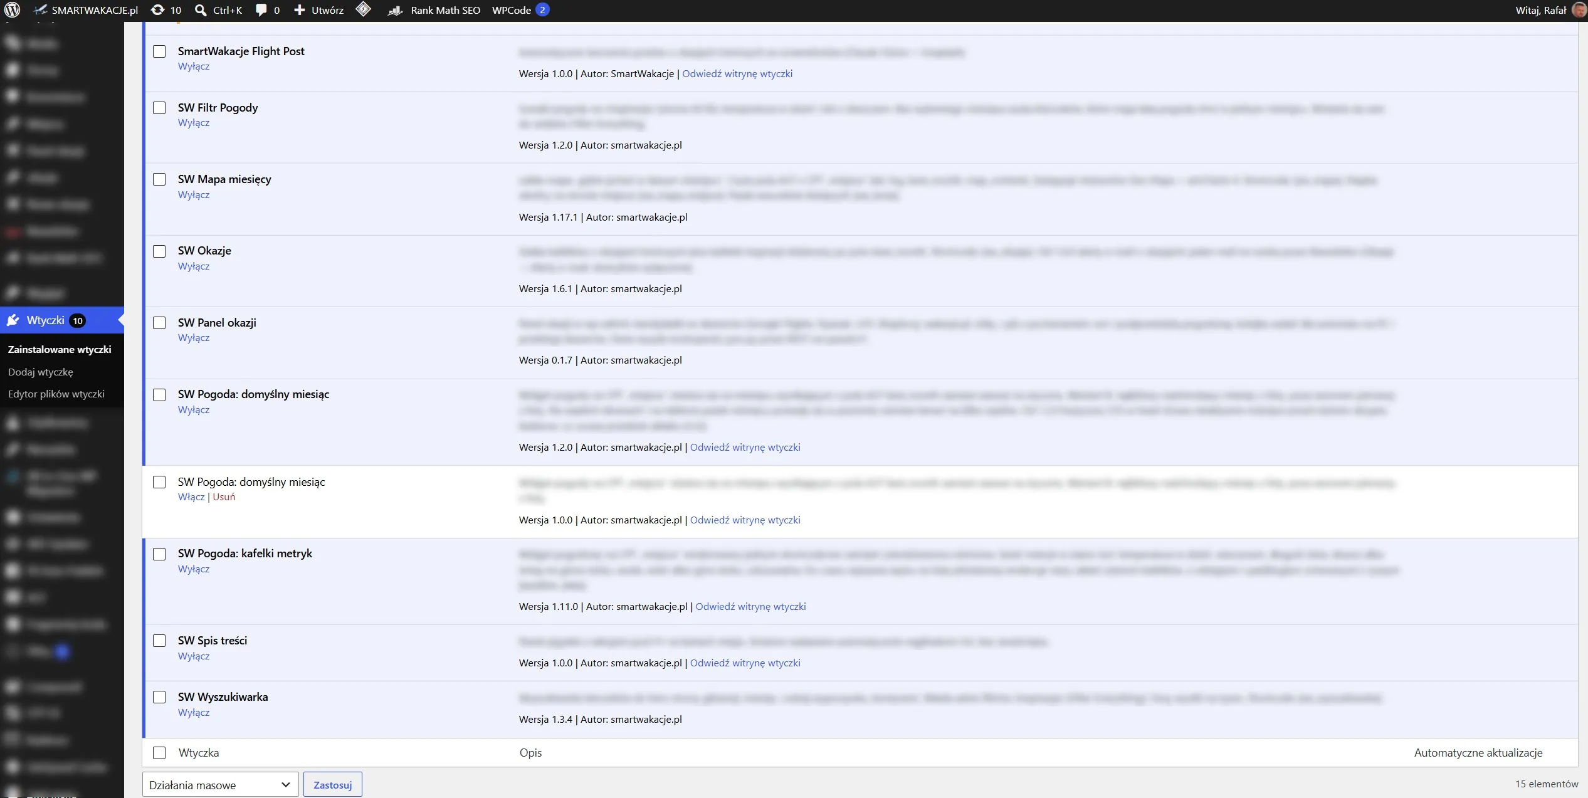
Task: Delete inactive SW Pogoda plugin via Usuń
Action: click(224, 496)
